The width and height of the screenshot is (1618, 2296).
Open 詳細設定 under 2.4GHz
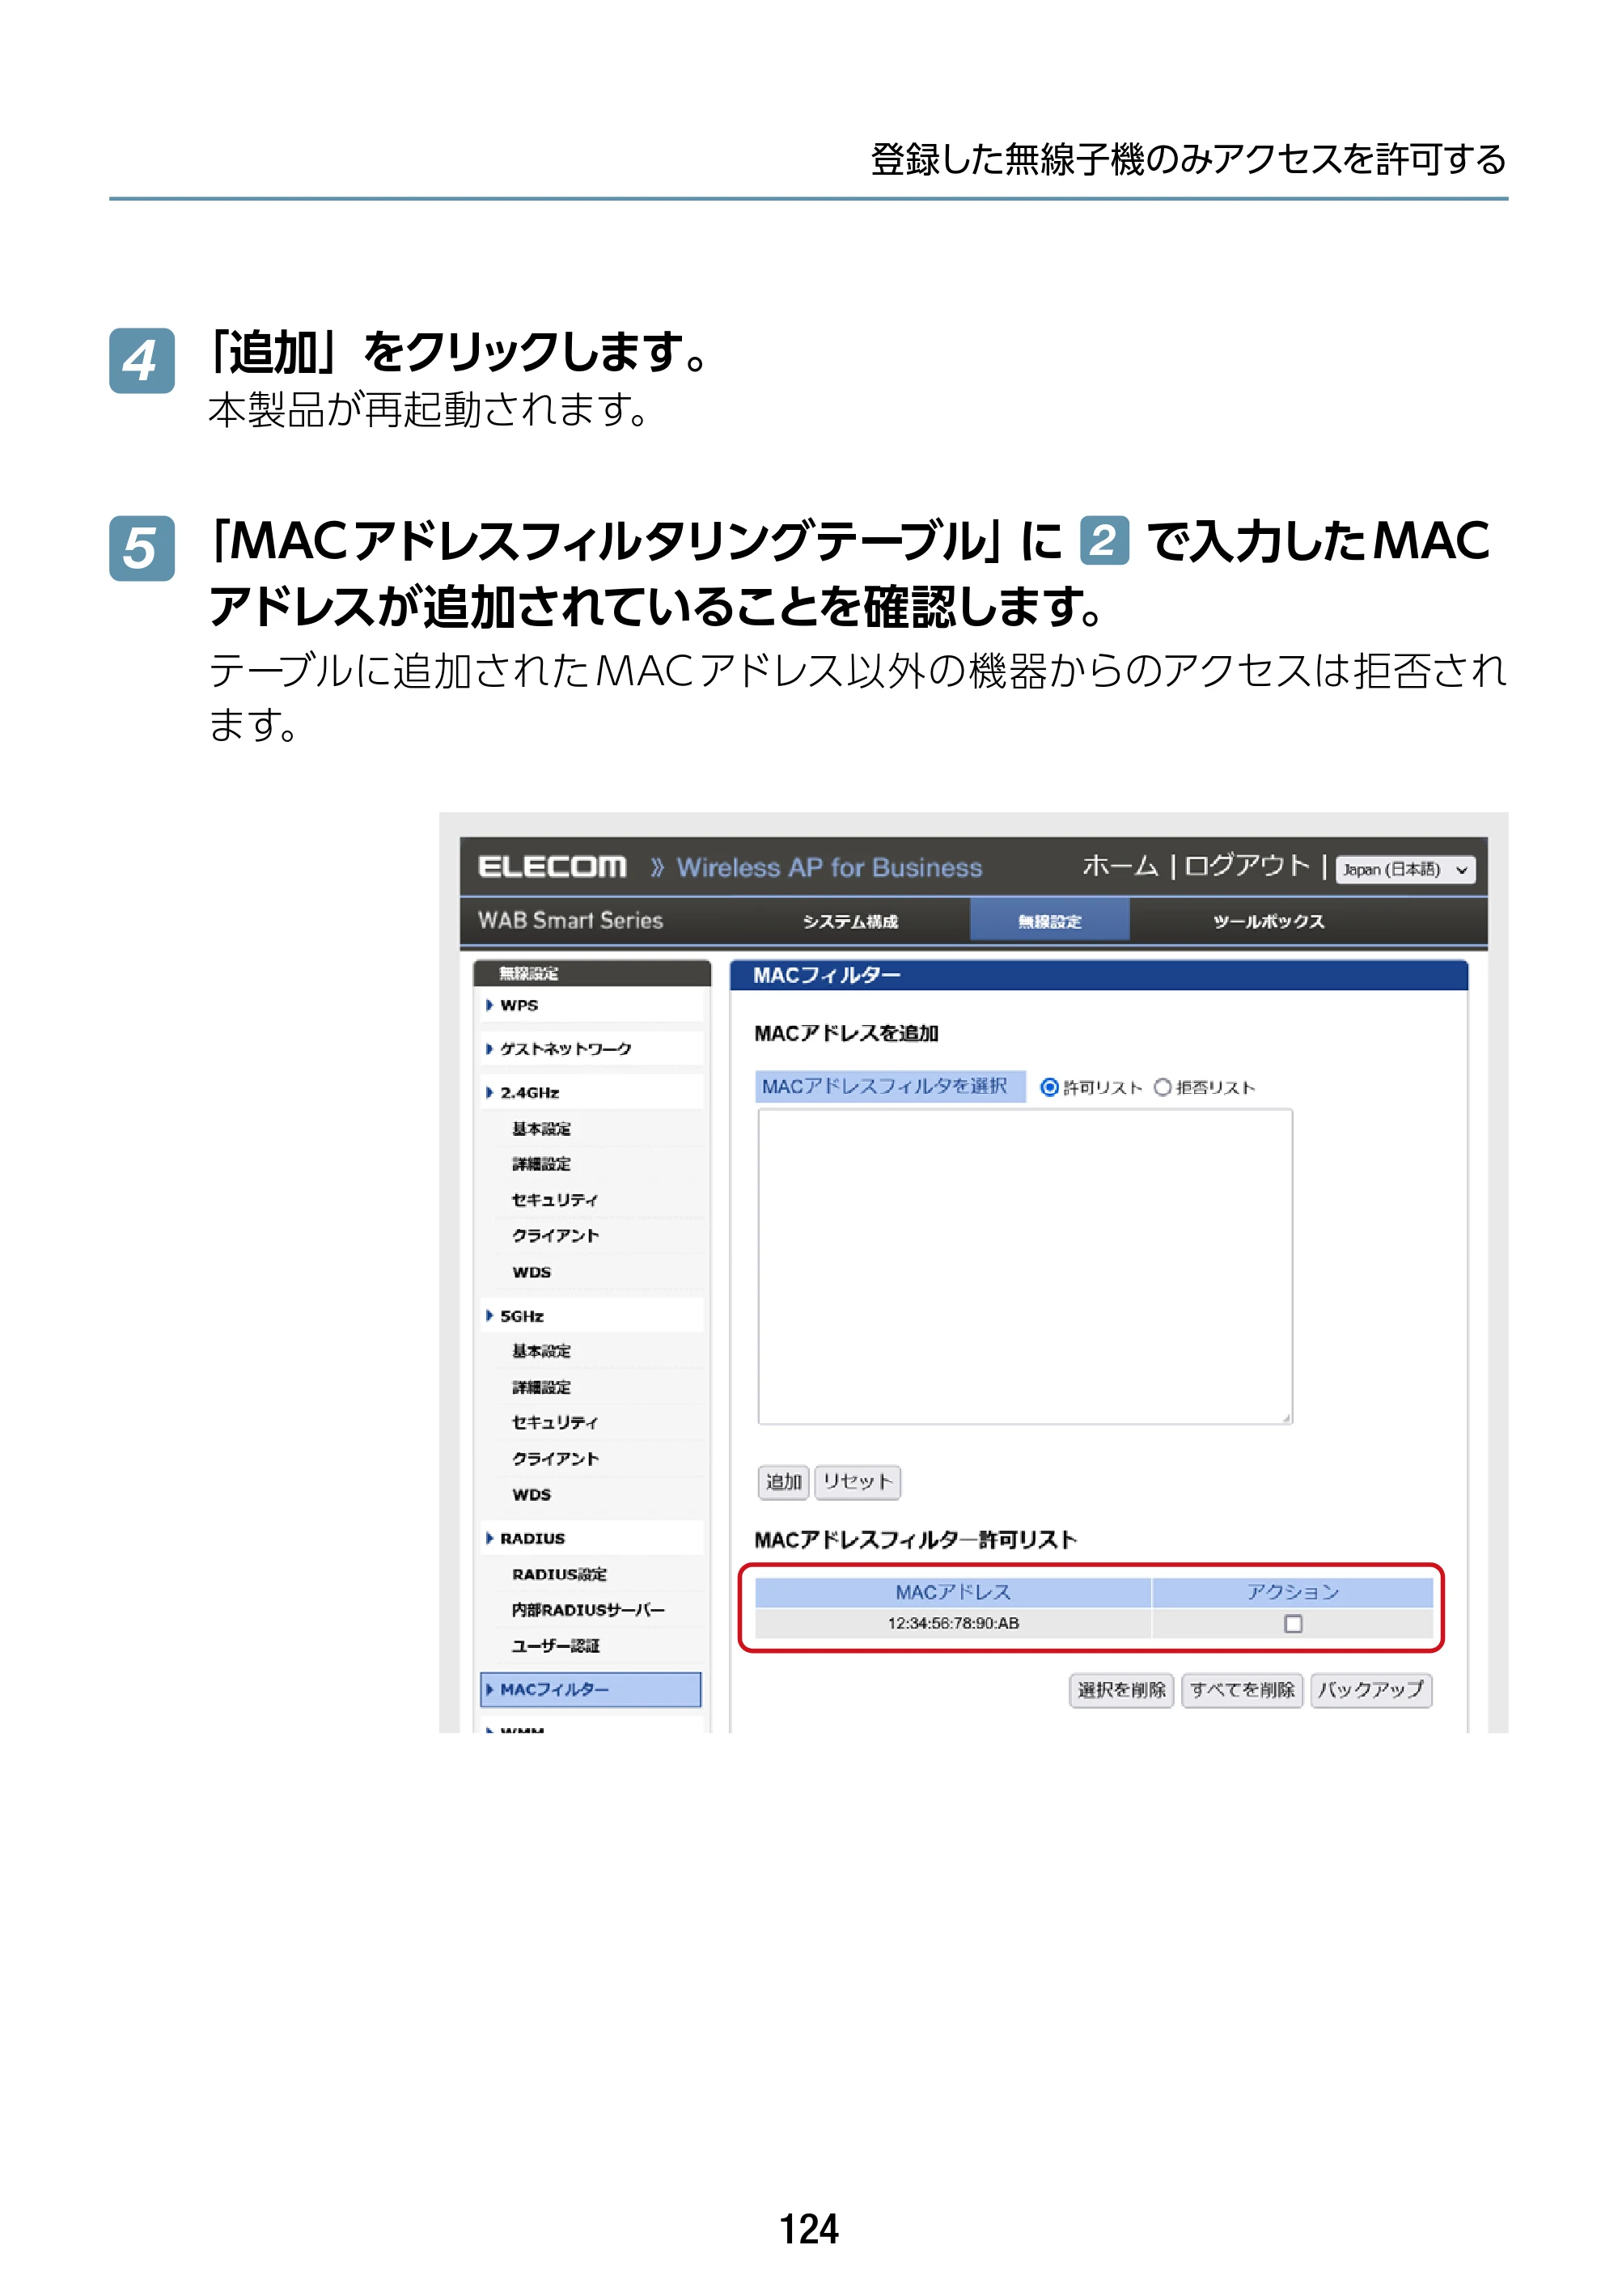coord(541,1164)
